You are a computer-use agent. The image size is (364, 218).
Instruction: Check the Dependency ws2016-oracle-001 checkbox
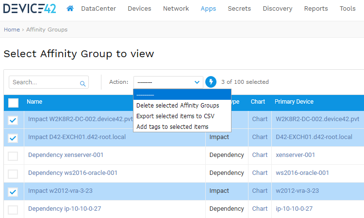pyautogui.click(x=13, y=174)
